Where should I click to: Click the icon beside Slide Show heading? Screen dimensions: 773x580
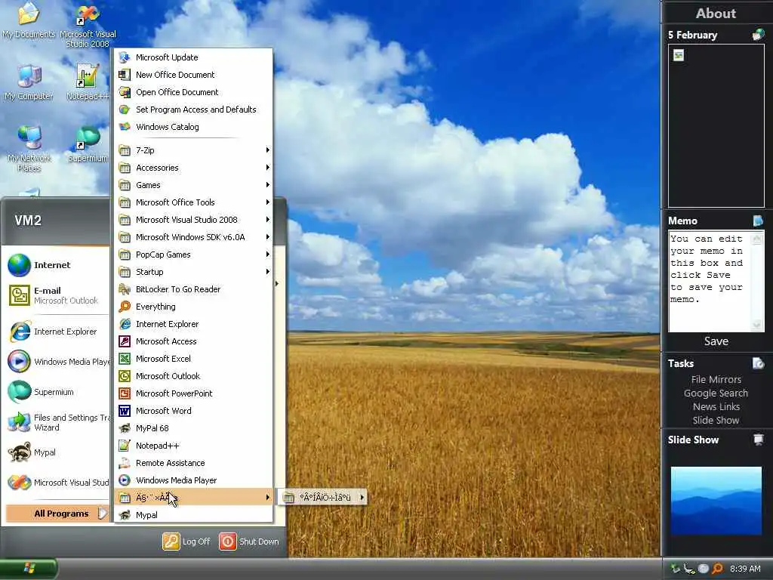pyautogui.click(x=758, y=440)
